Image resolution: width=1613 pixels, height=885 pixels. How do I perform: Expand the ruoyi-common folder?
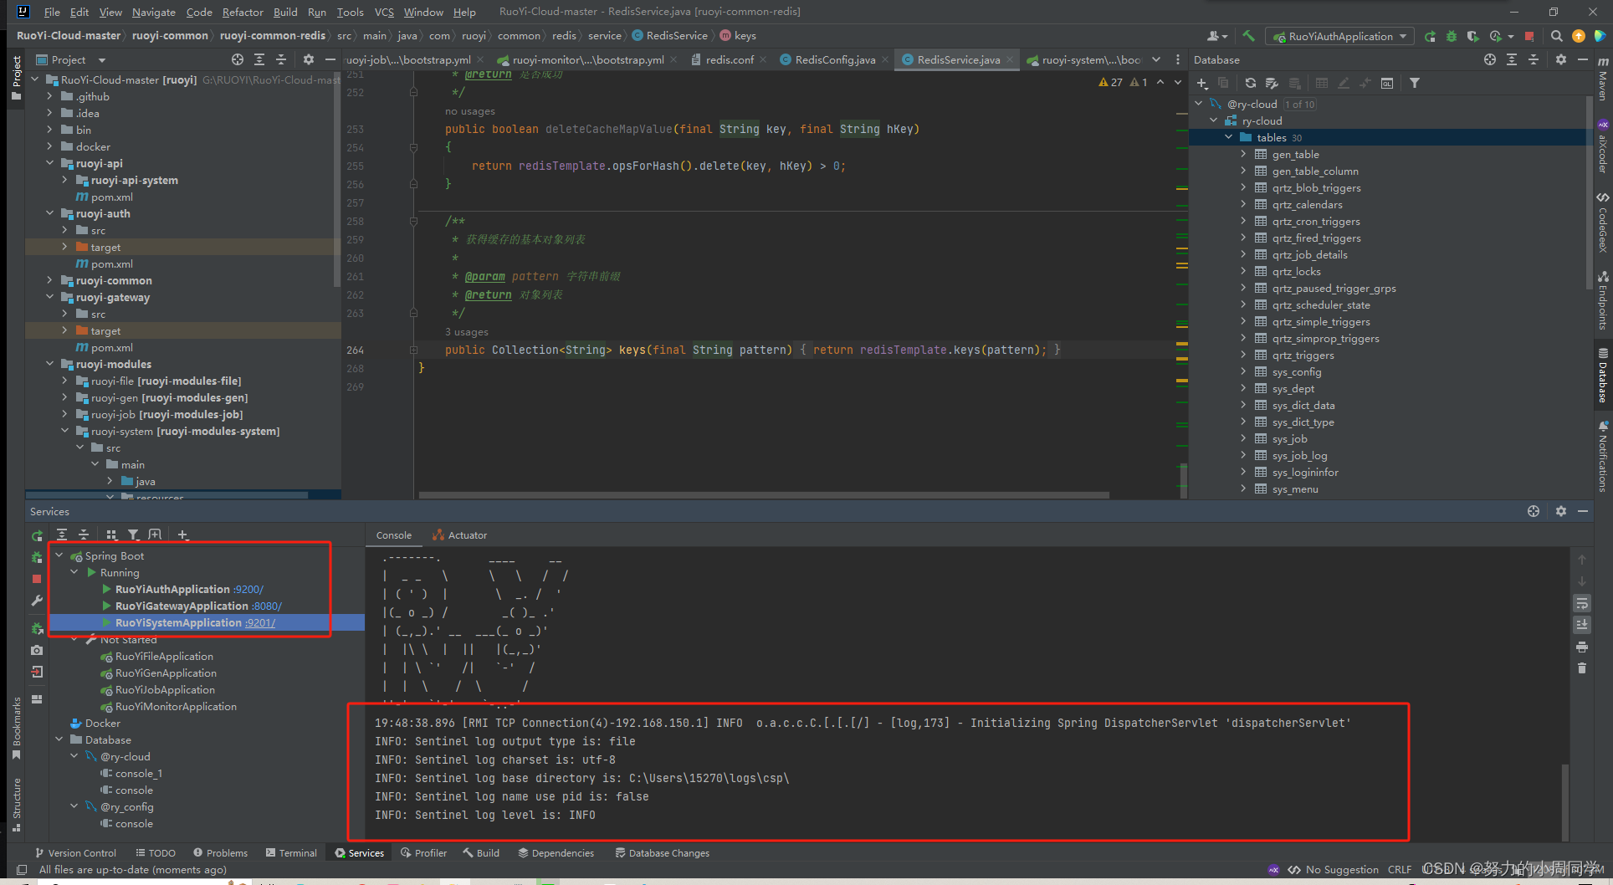tap(50, 280)
